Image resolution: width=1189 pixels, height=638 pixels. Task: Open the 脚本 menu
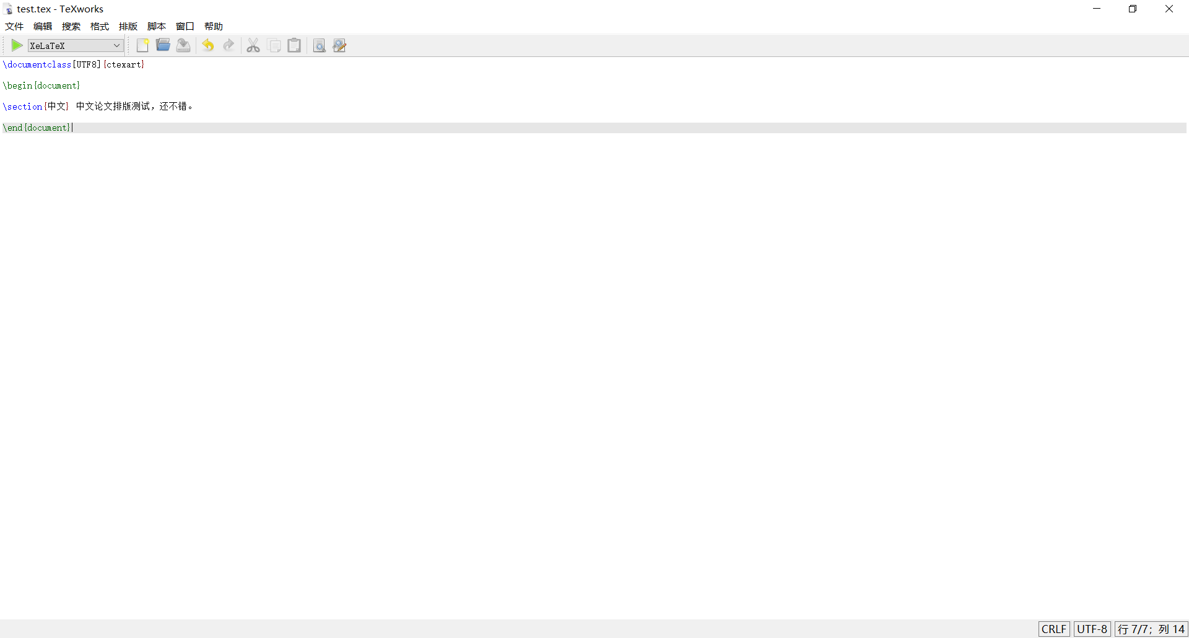(x=157, y=26)
